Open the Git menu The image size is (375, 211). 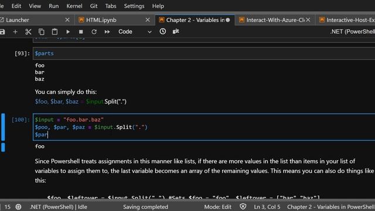pyautogui.click(x=94, y=6)
